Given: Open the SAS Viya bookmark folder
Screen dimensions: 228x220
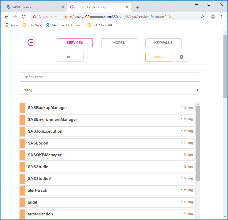Looking at the screenshot, I should [x=32, y=25].
